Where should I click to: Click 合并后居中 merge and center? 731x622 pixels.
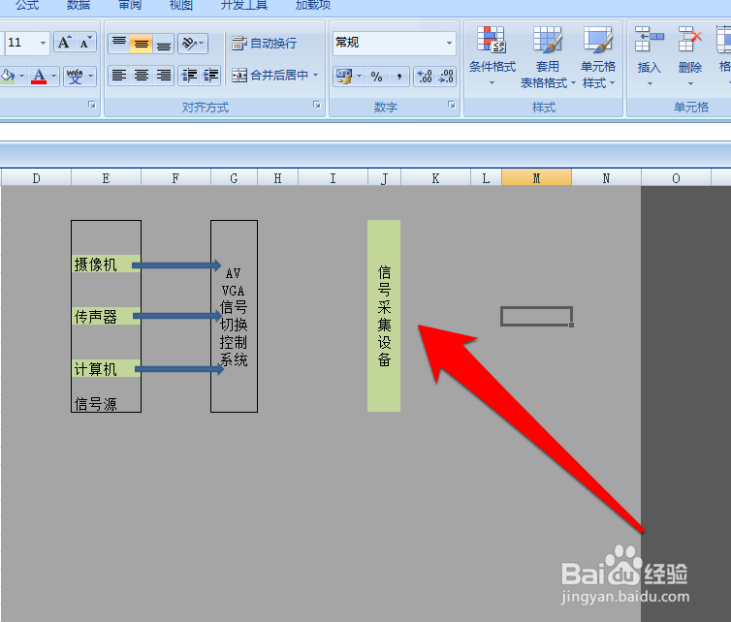[270, 75]
